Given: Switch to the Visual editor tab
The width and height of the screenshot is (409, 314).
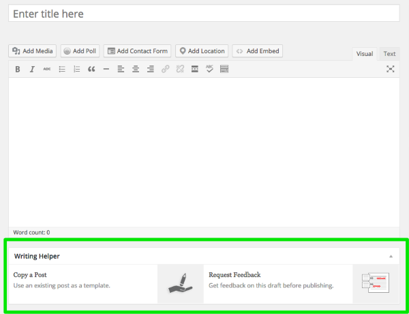Looking at the screenshot, I should pyautogui.click(x=365, y=54).
